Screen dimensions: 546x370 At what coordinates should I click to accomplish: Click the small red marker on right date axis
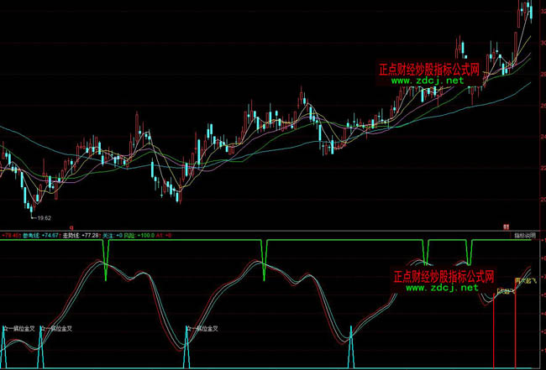pos(506,227)
